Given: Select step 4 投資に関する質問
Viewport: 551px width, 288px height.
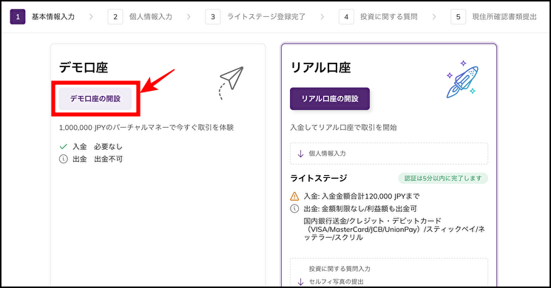Looking at the screenshot, I should tap(378, 16).
